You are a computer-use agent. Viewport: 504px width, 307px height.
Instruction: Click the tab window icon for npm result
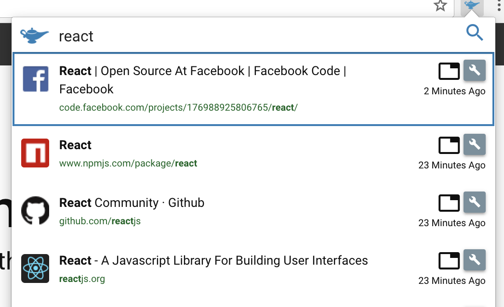[x=449, y=145]
